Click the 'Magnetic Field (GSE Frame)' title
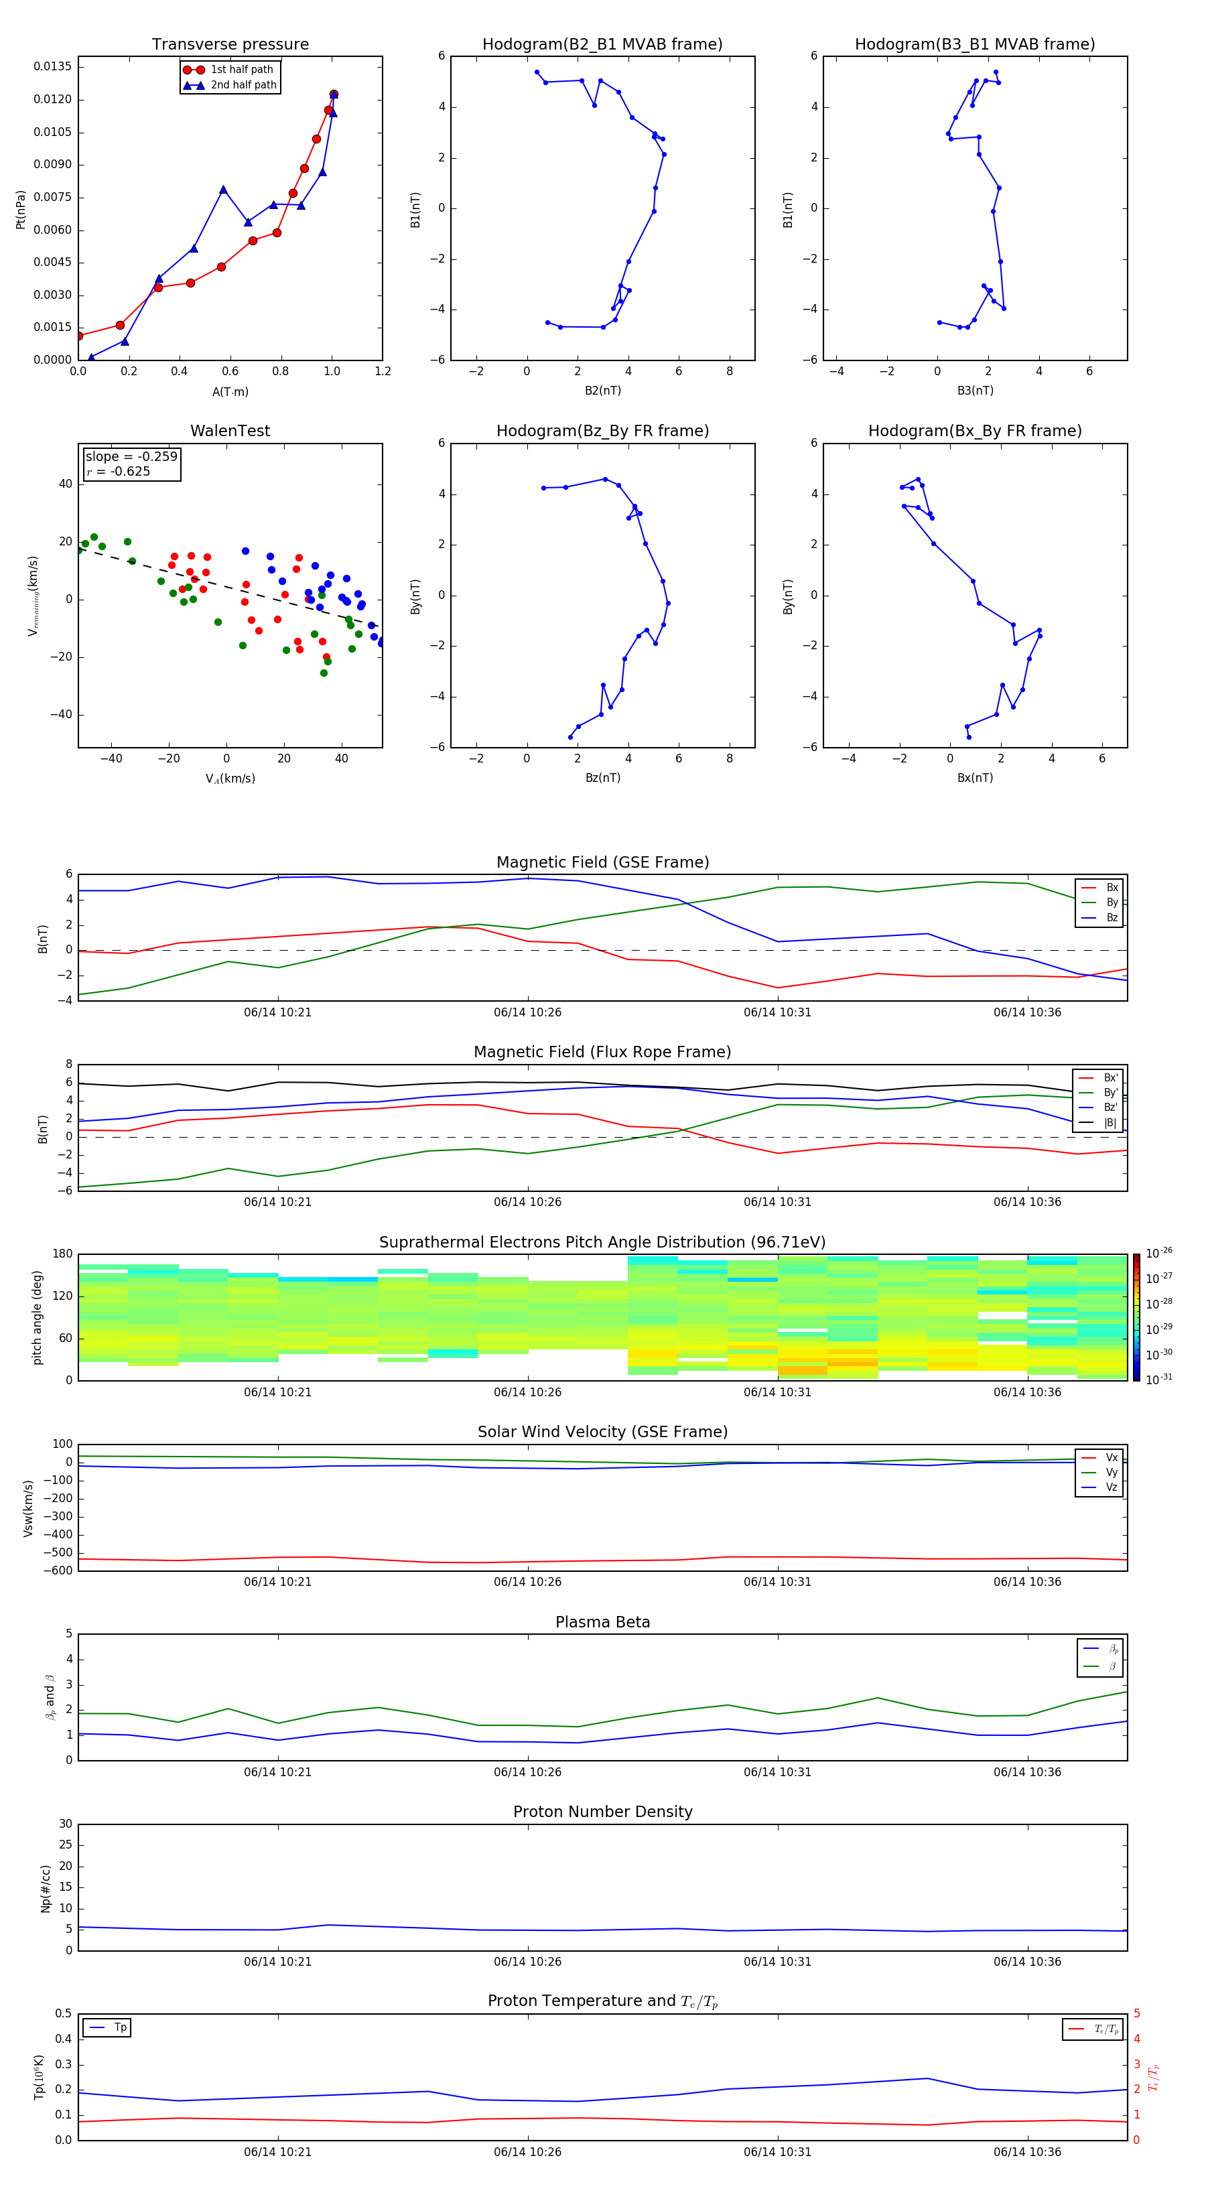This screenshot has height=2211, width=1206. coord(602,862)
